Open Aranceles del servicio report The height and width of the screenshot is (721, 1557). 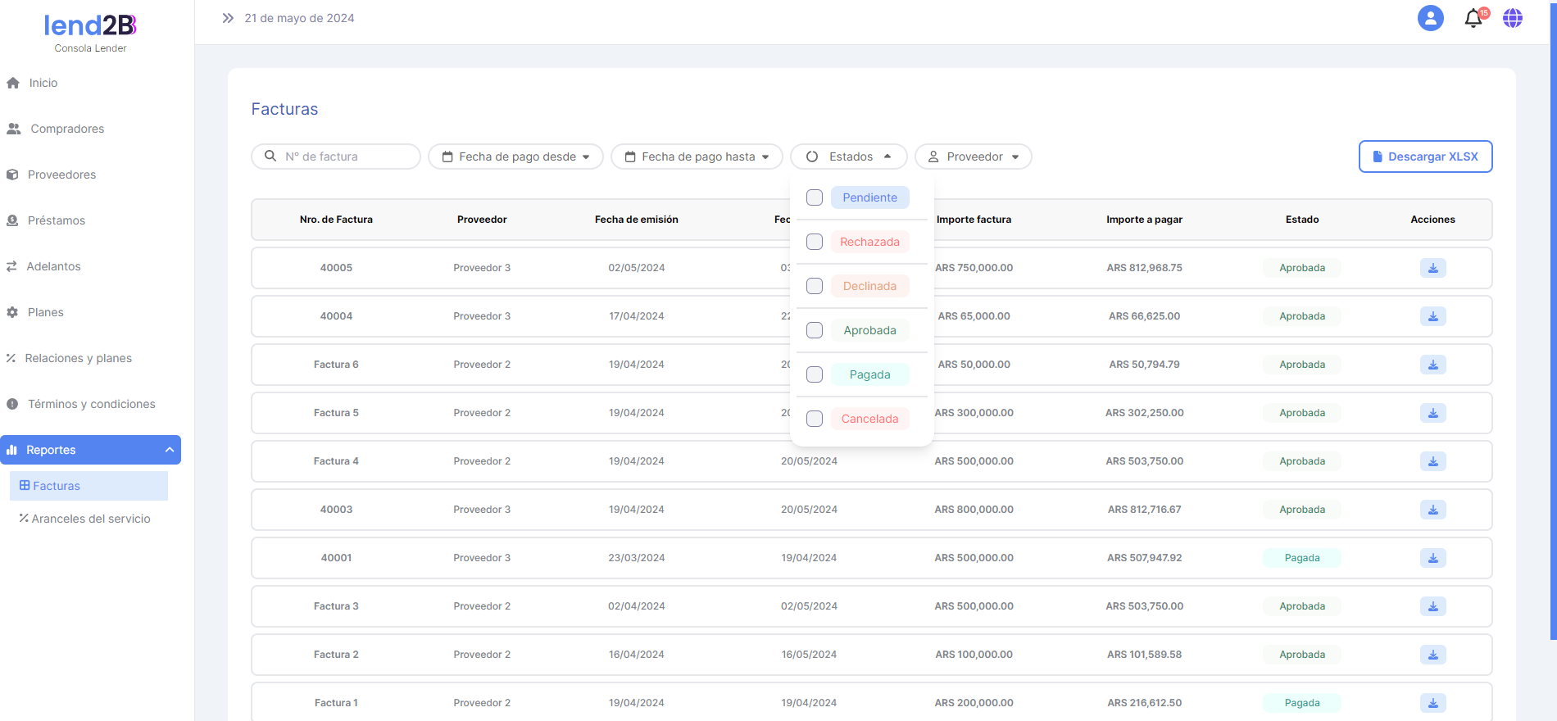point(90,519)
